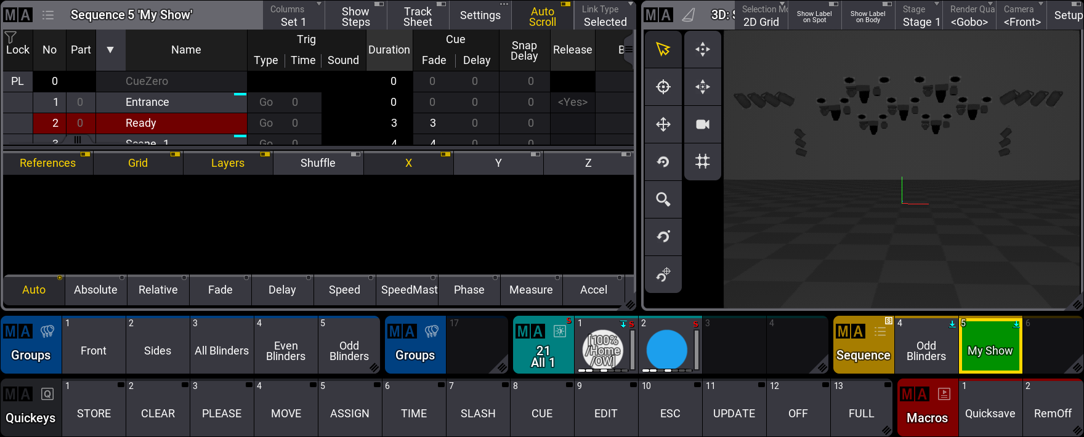Select the blue color preset tile
This screenshot has height=437, width=1084.
coord(666,349)
